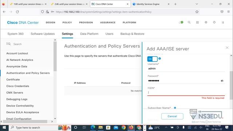Click the Username field containing admin
This screenshot has width=233, height=131.
coord(186,69)
